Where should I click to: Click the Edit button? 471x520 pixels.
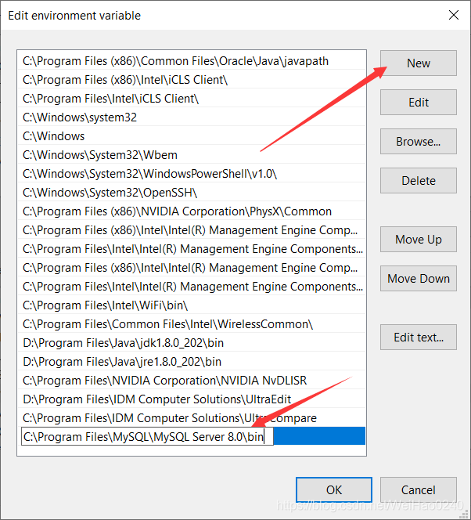[x=419, y=102]
